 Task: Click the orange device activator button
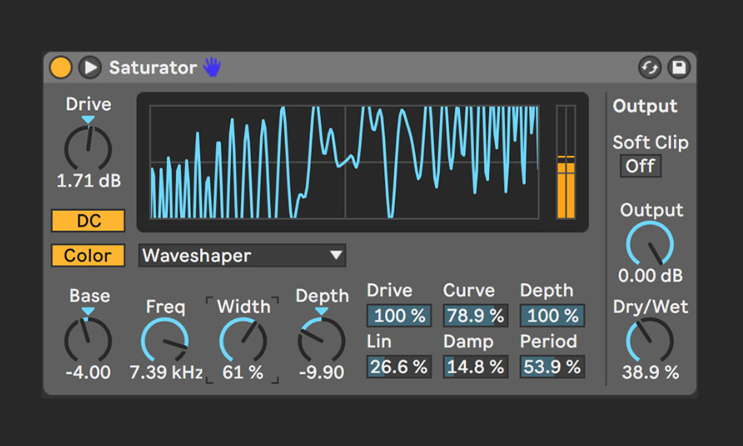pos(61,68)
